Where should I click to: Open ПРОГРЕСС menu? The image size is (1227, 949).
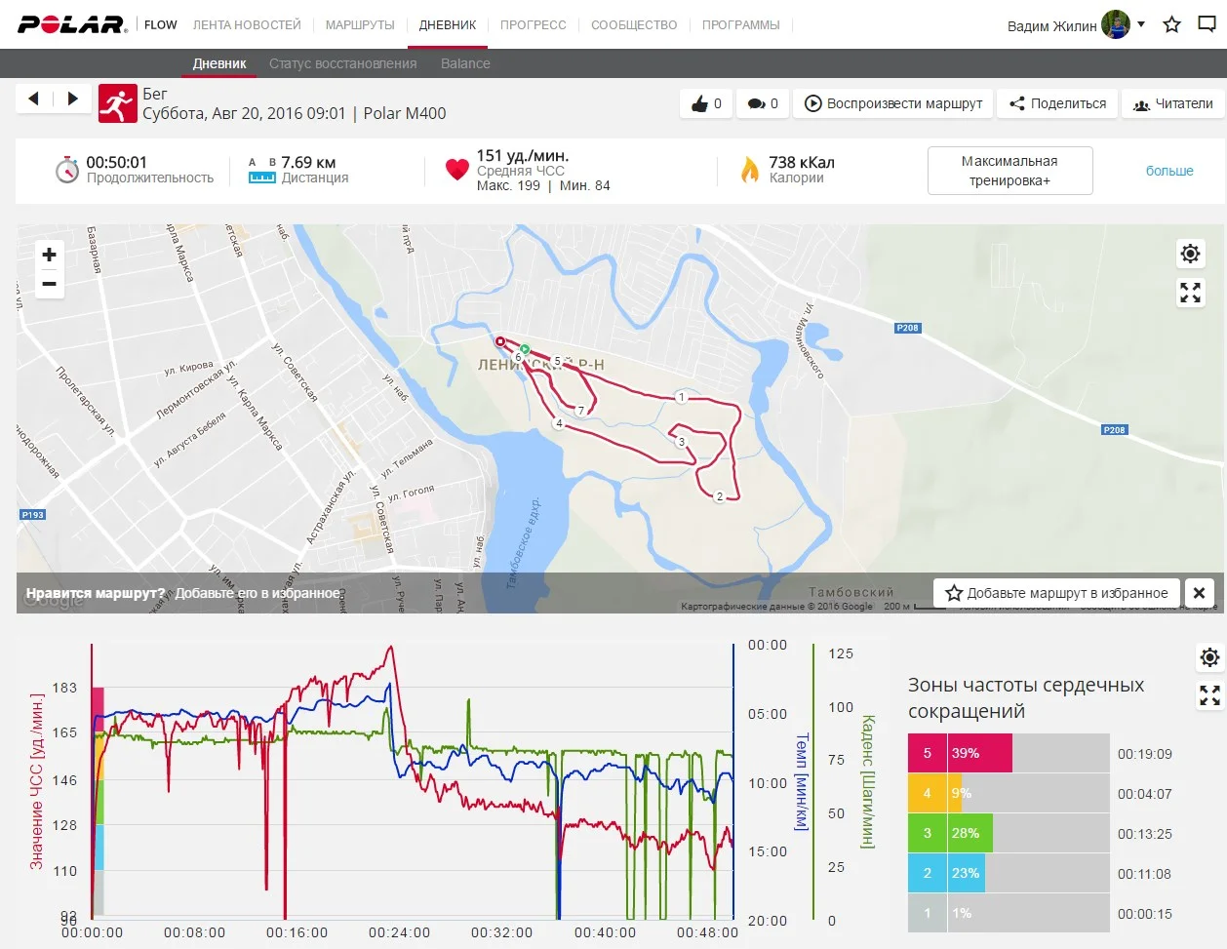click(x=533, y=24)
